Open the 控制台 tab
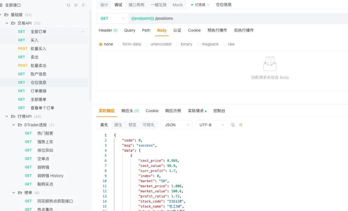 219,111
